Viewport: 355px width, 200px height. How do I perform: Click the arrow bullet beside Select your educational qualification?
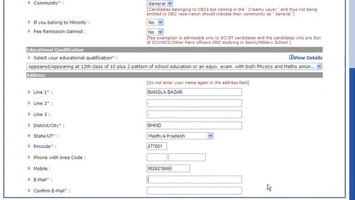(x=29, y=57)
